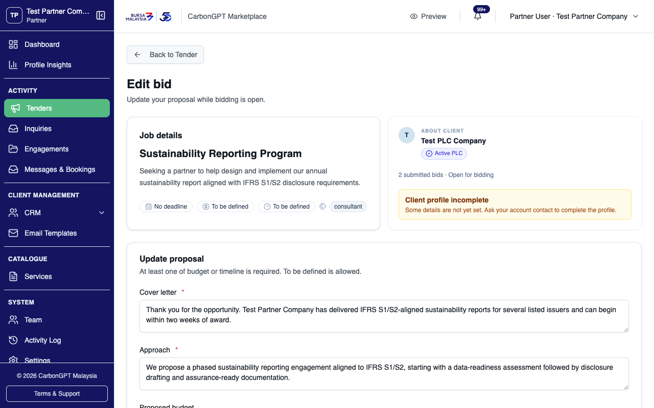Click into the Cover letter field
The height and width of the screenshot is (408, 654).
click(x=384, y=316)
